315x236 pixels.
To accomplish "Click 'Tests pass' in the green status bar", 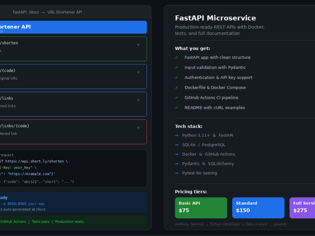I will click(x=40, y=222).
